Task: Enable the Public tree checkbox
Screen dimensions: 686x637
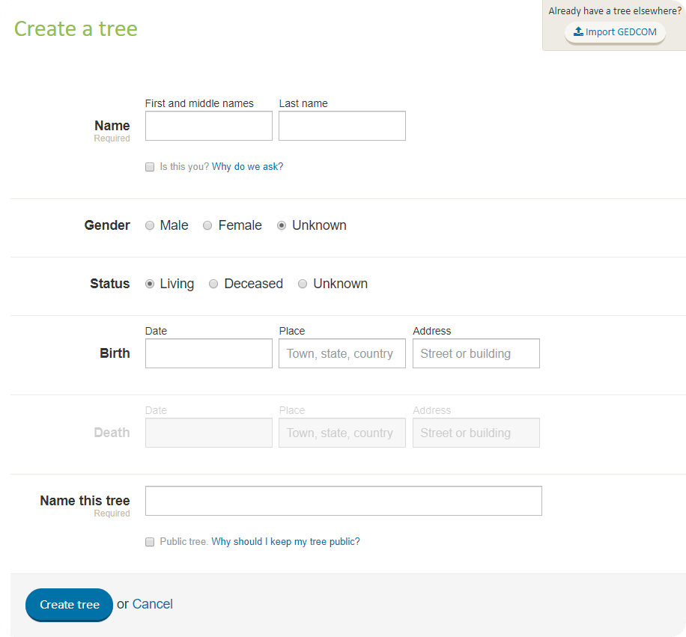Action: [150, 542]
